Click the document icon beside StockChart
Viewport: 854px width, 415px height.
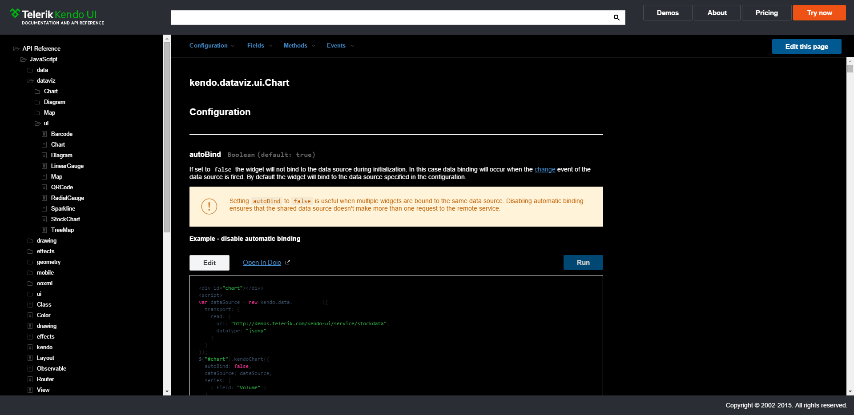point(44,219)
